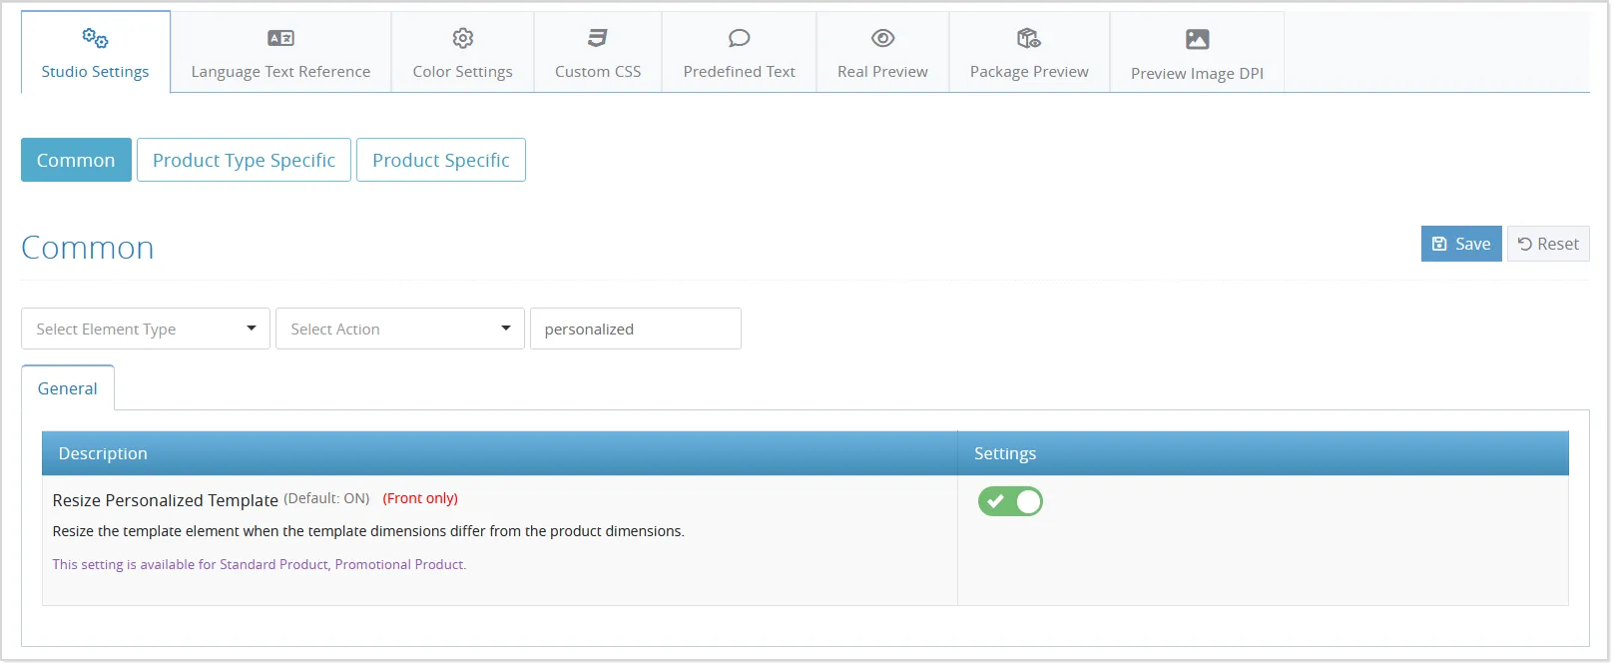Click the Language Text Reference icon
Viewport: 1614px width, 666px height.
point(280,38)
